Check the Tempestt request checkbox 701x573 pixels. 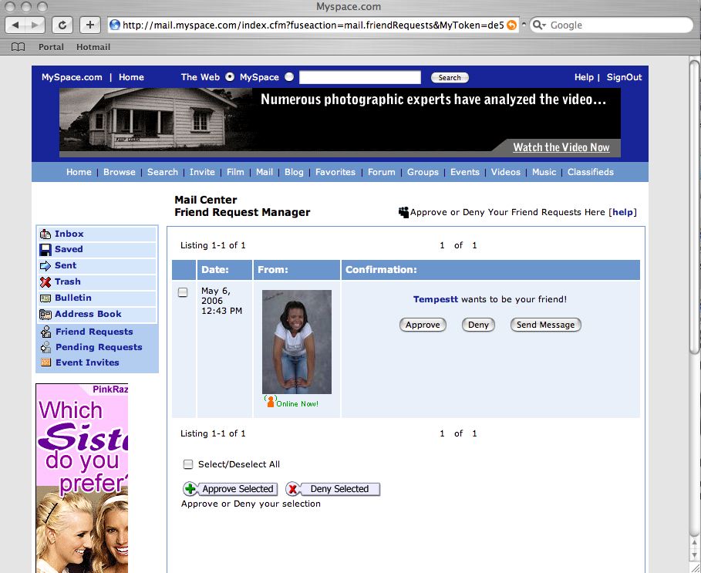[183, 292]
